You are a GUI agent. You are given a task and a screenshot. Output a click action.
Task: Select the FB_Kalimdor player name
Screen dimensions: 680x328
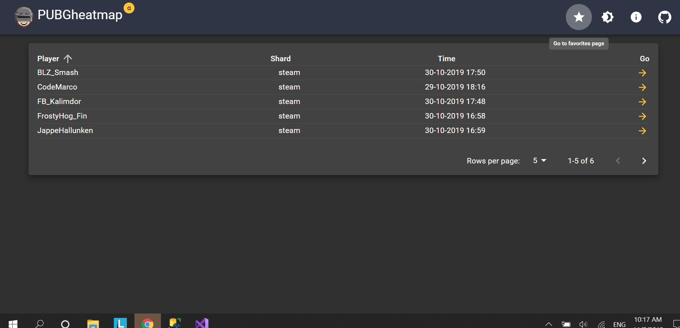click(59, 101)
